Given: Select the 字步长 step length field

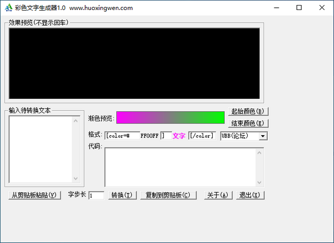Looking at the screenshot, I should pos(96,195).
